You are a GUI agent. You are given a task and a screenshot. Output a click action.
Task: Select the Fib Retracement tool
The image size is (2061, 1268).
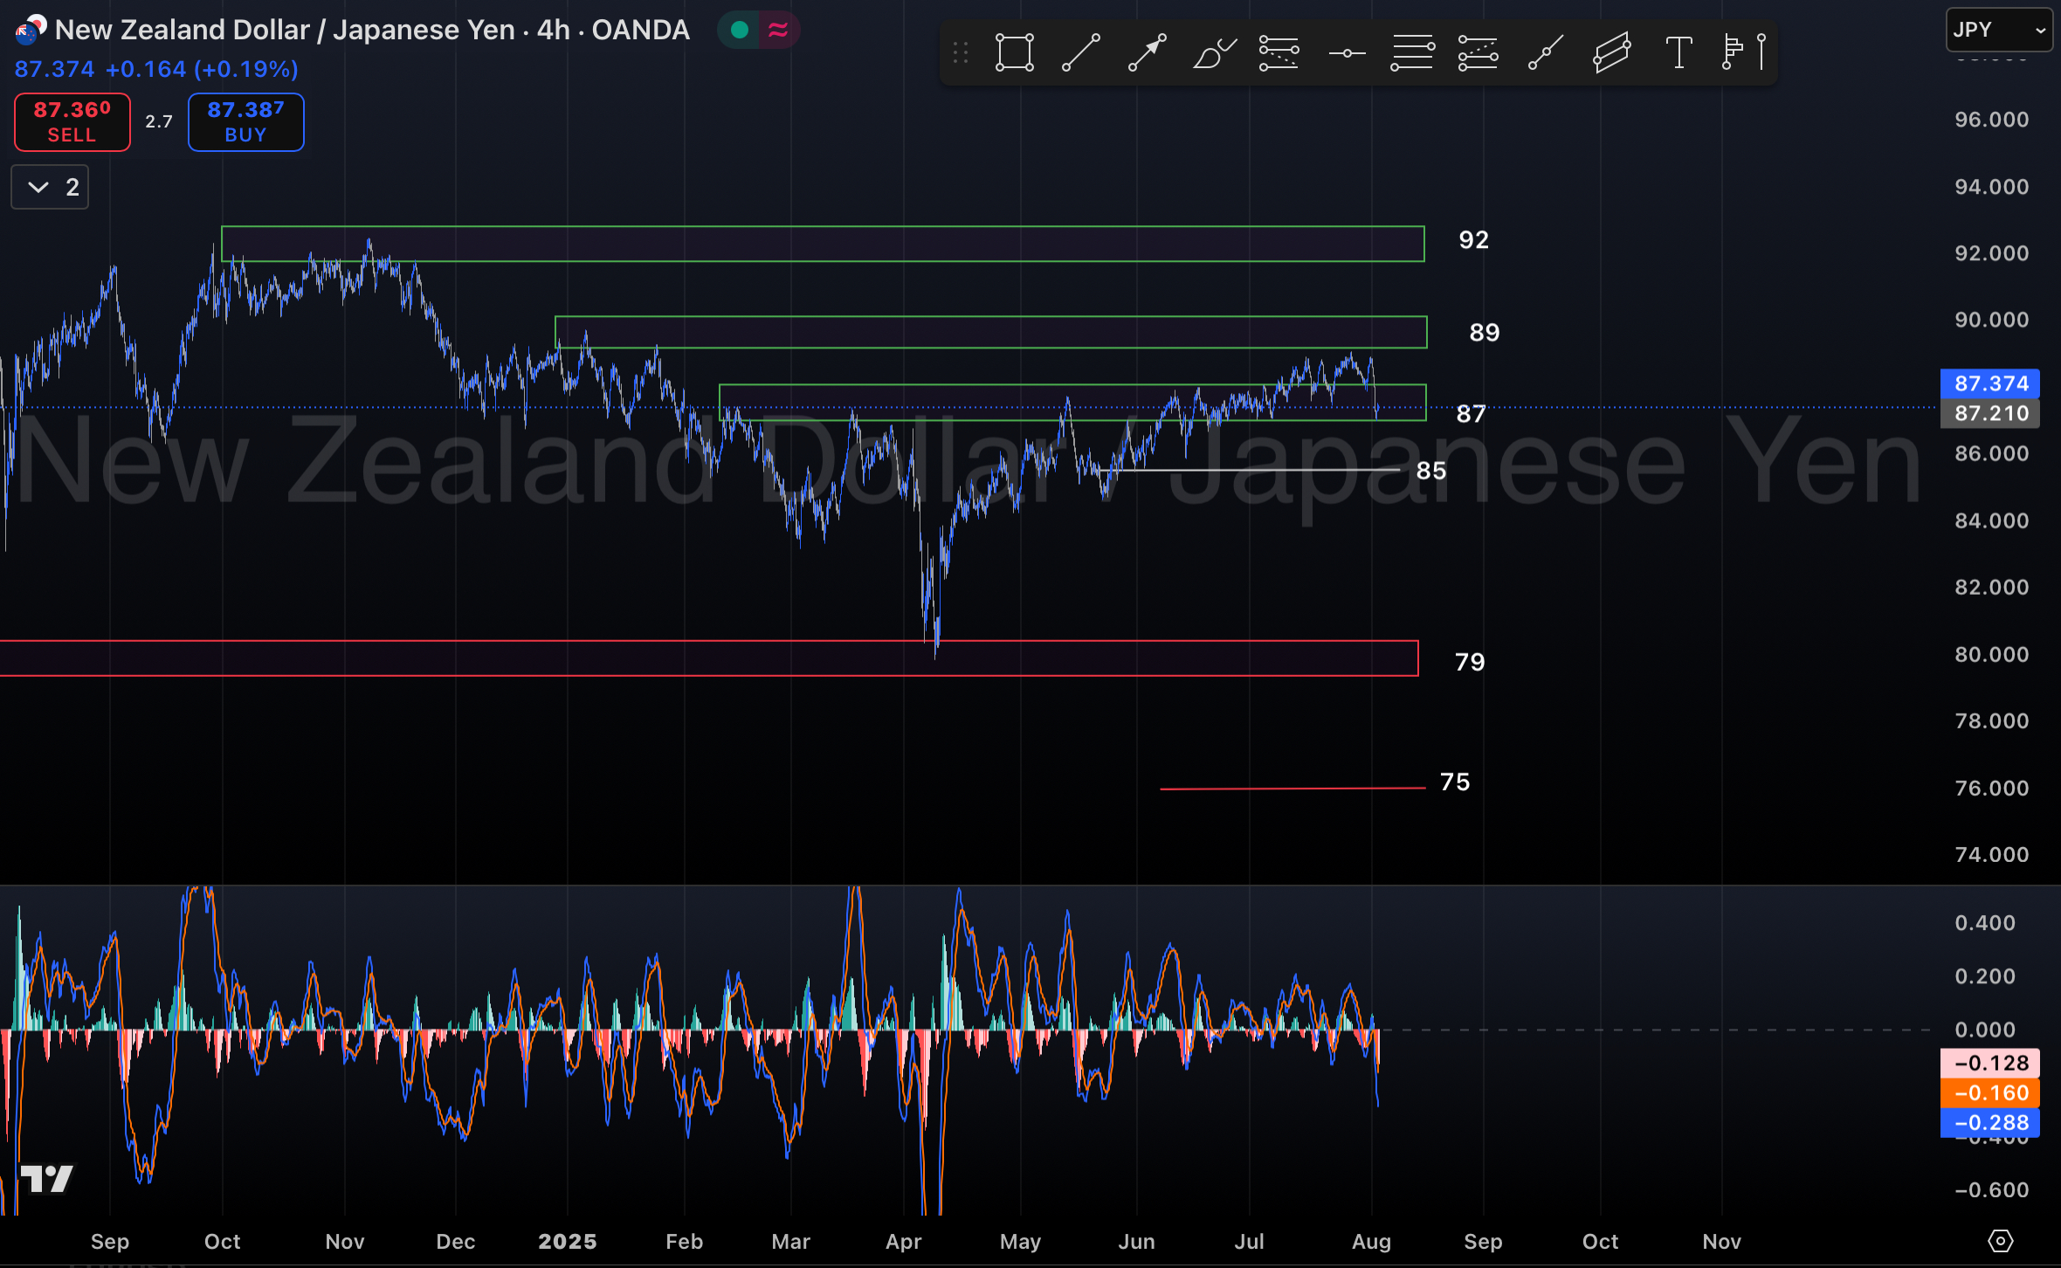(1279, 53)
